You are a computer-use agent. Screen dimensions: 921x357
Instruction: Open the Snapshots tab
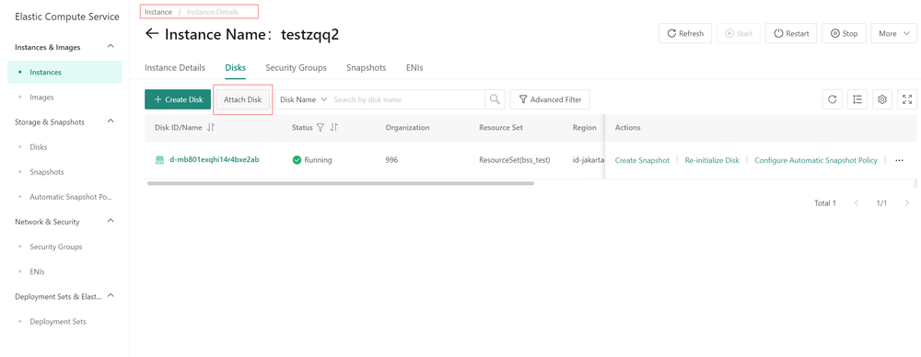pyautogui.click(x=366, y=67)
